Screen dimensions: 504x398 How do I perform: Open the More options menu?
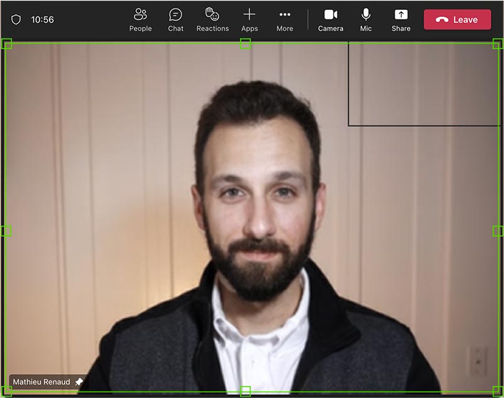coord(285,20)
